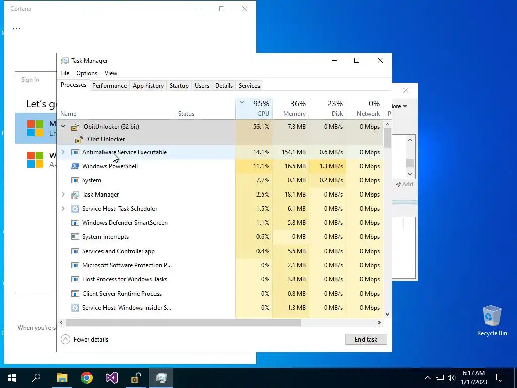
Task: Open the More dropdown in background window
Action: (x=400, y=106)
